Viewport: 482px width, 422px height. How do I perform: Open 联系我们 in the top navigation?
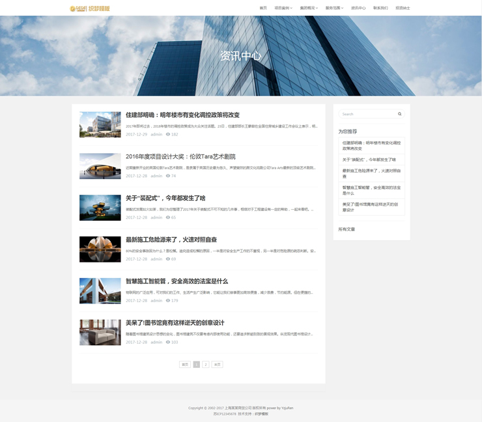380,8
